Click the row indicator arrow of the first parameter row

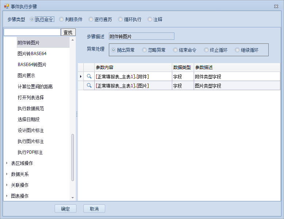point(80,77)
